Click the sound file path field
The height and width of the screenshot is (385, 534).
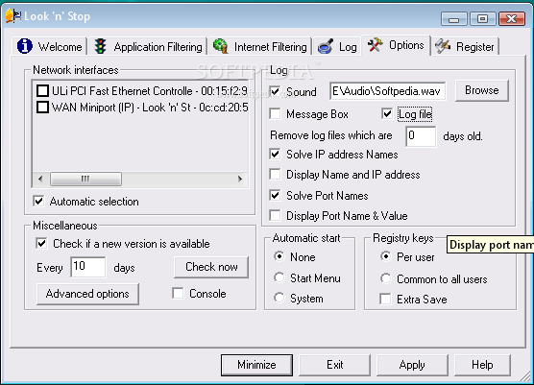pos(387,91)
